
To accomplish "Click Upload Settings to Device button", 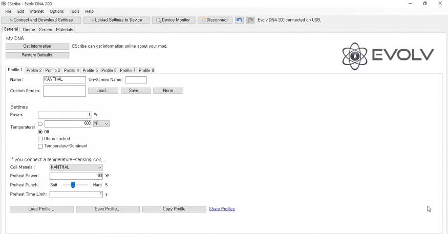I will (x=116, y=20).
